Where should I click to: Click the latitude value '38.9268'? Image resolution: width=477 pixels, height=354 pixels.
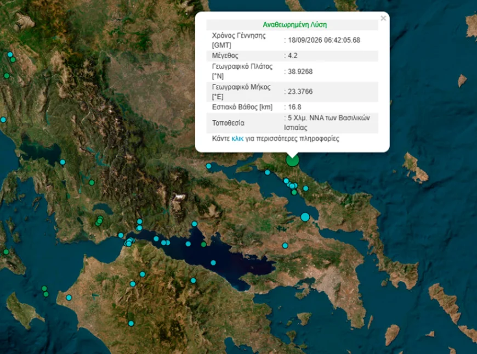[x=300, y=71]
